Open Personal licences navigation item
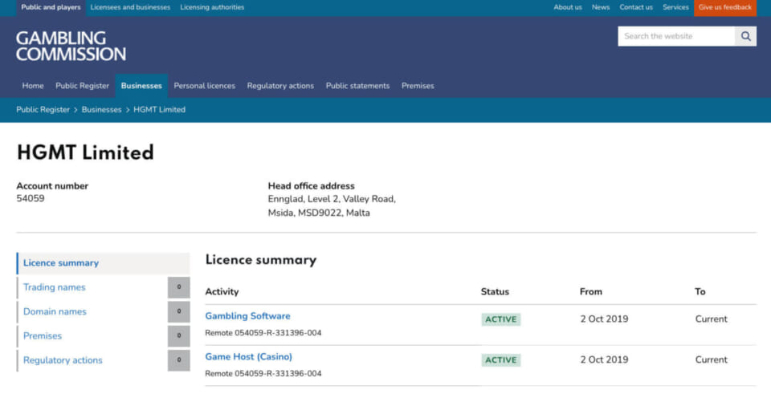Image resolution: width=771 pixels, height=398 pixels. click(205, 86)
